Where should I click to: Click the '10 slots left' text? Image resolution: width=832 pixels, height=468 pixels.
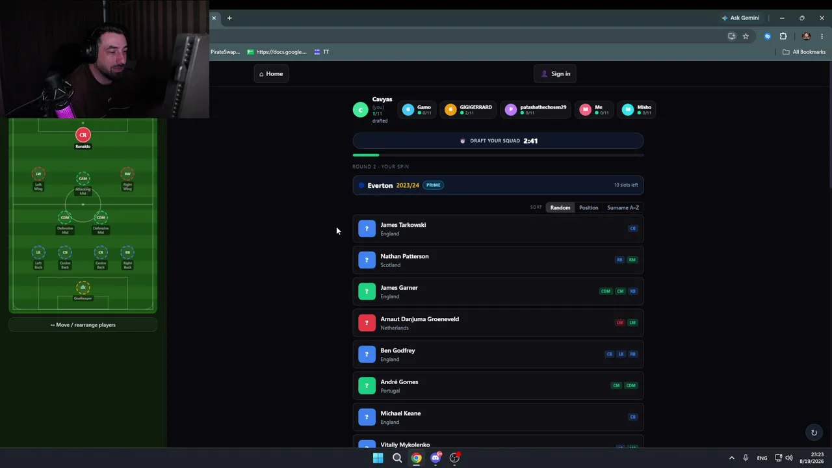pos(626,185)
